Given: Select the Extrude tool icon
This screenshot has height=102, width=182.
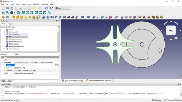Looking at the screenshot, I should 44,17.
